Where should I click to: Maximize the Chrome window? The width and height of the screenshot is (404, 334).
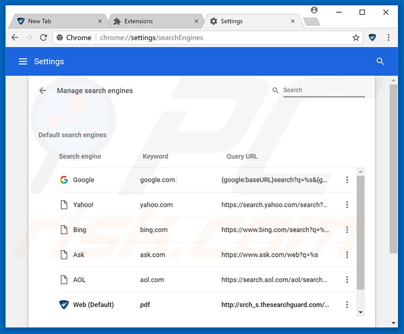(x=362, y=12)
